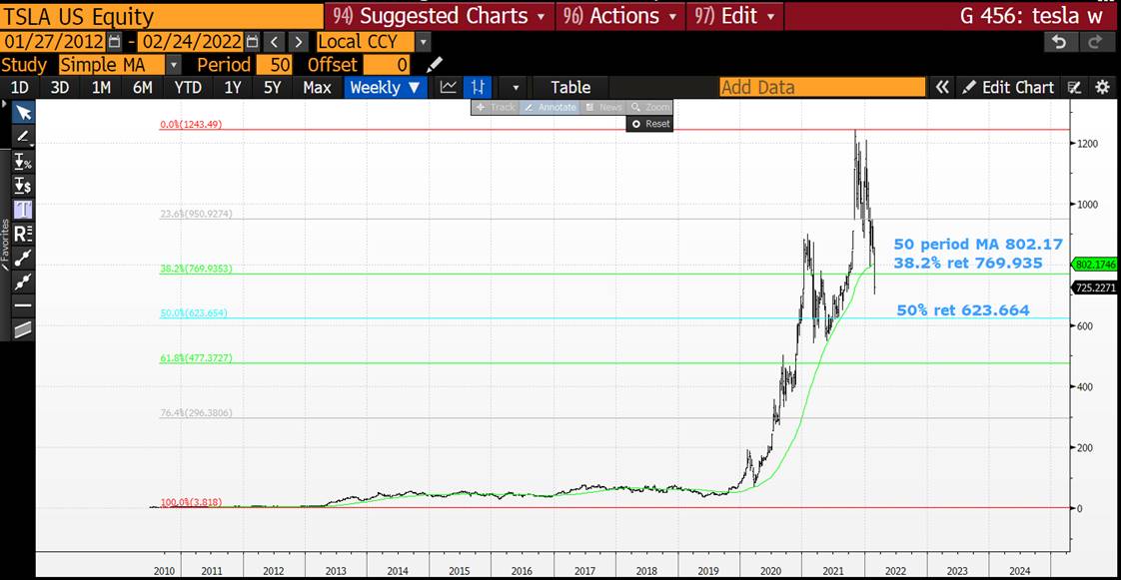Select the percent change measurement tool
Image resolution: width=1121 pixels, height=580 pixels.
tap(24, 162)
